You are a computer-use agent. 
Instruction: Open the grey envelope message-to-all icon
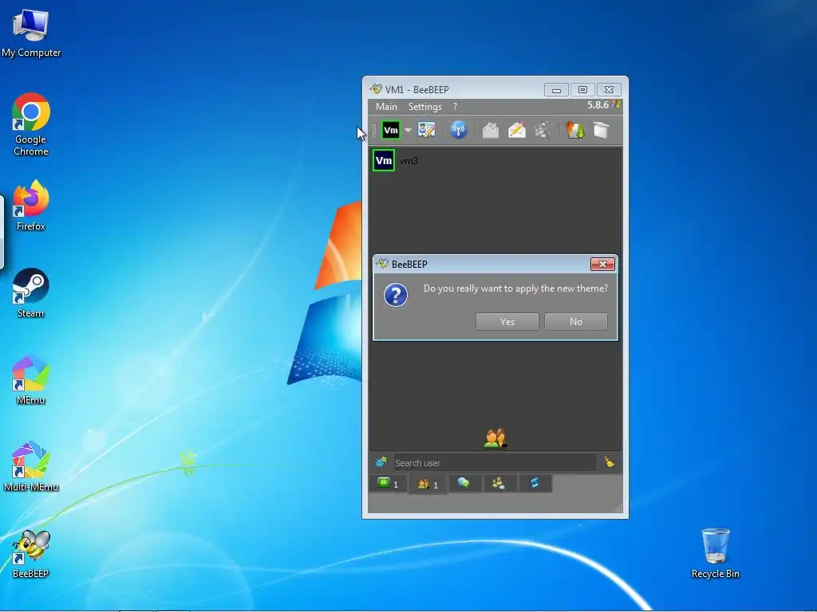point(491,130)
